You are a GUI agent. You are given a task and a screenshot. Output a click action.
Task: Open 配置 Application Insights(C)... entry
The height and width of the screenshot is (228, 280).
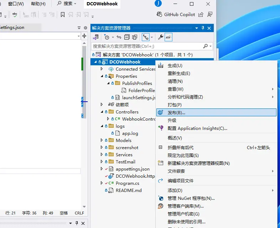tap(216, 128)
